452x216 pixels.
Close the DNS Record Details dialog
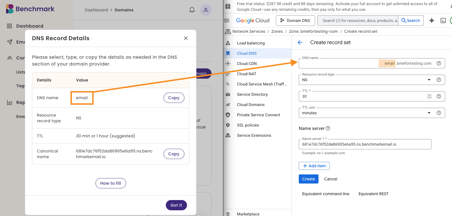tap(186, 38)
